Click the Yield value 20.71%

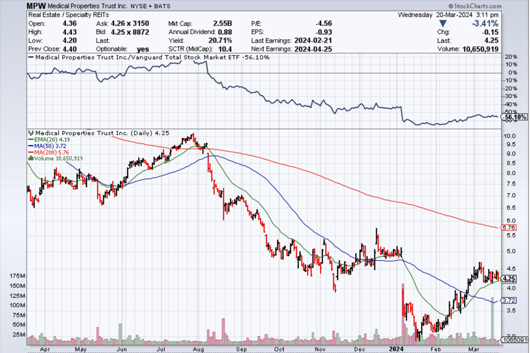(220, 41)
